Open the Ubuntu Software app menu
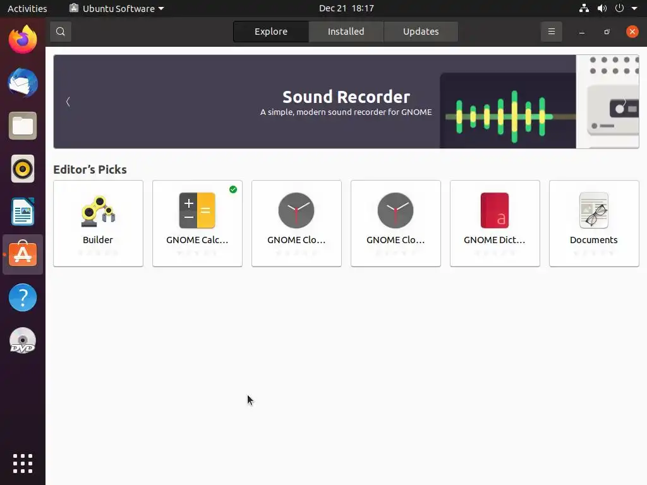This screenshot has width=647, height=485. point(117,8)
